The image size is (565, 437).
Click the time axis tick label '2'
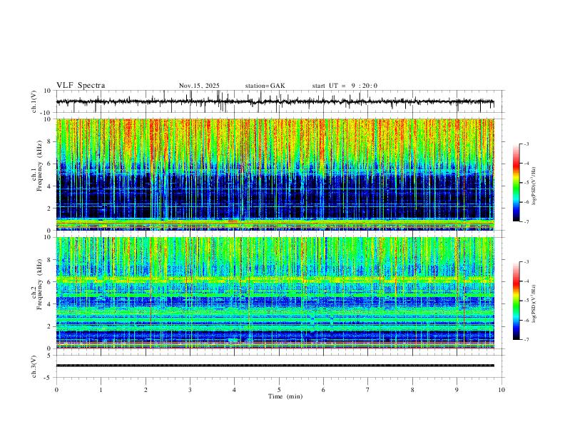pos(146,390)
